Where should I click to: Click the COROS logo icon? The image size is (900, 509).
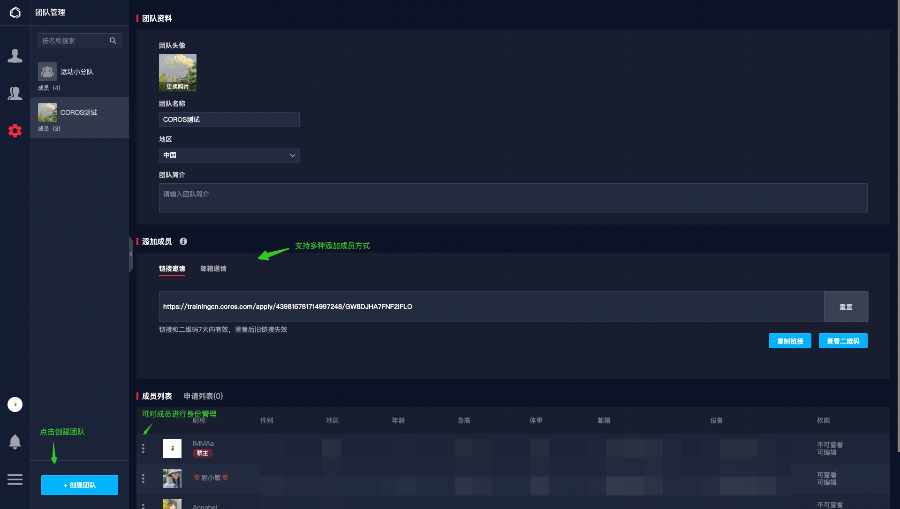coord(15,13)
